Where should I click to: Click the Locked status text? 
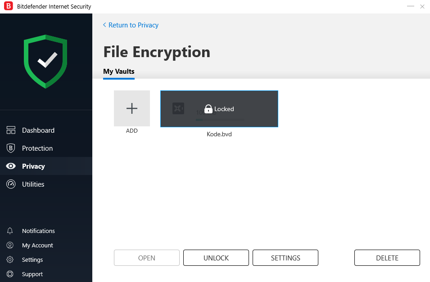click(x=224, y=109)
